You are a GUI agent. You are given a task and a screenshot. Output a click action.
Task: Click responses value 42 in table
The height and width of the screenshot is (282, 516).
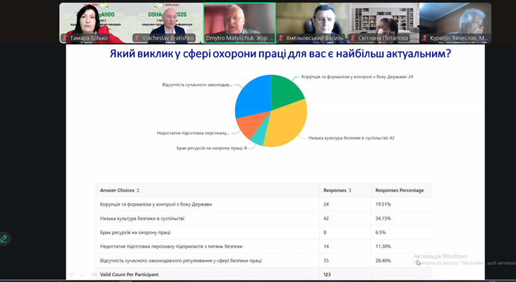click(326, 218)
